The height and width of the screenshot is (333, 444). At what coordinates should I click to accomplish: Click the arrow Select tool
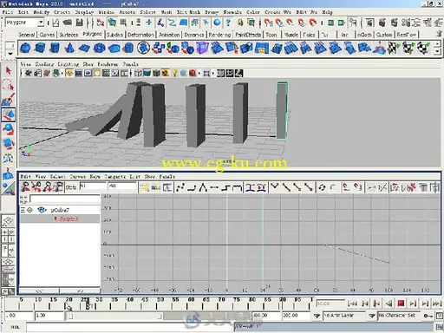[8, 70]
